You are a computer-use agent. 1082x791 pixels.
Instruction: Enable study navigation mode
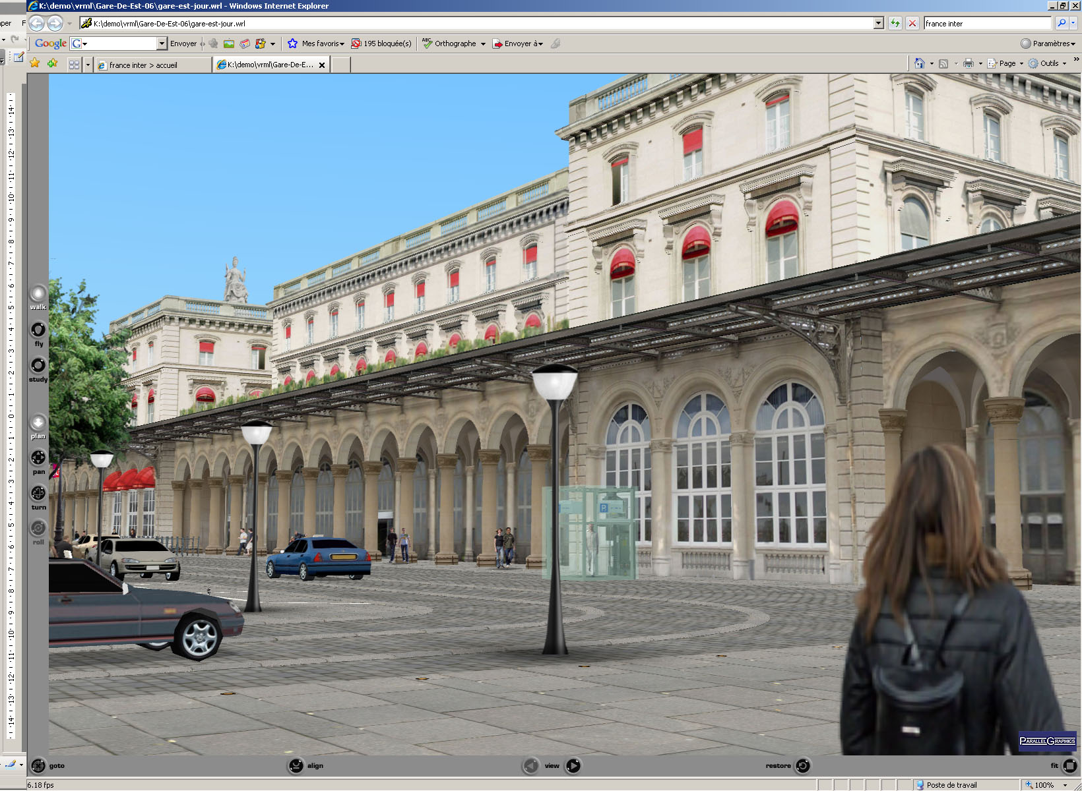click(38, 365)
